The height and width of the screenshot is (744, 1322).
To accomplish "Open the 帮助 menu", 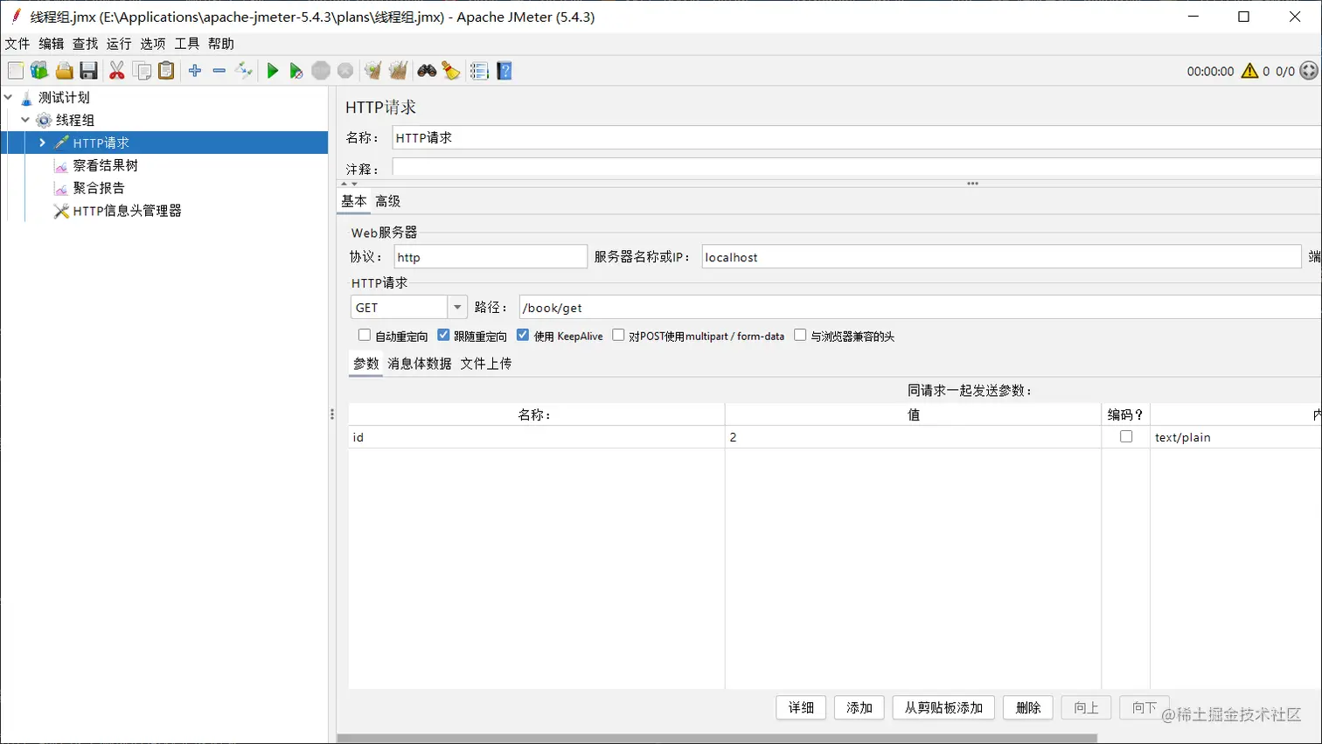I will 221,44.
